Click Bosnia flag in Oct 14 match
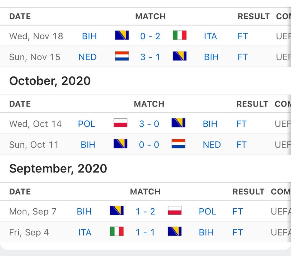The height and width of the screenshot is (256, 291). click(x=178, y=123)
